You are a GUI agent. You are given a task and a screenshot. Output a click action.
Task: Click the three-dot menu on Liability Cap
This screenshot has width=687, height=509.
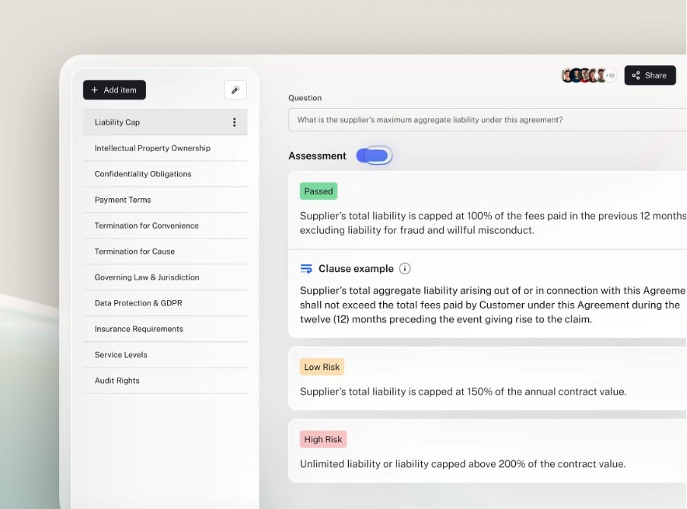[x=235, y=122]
